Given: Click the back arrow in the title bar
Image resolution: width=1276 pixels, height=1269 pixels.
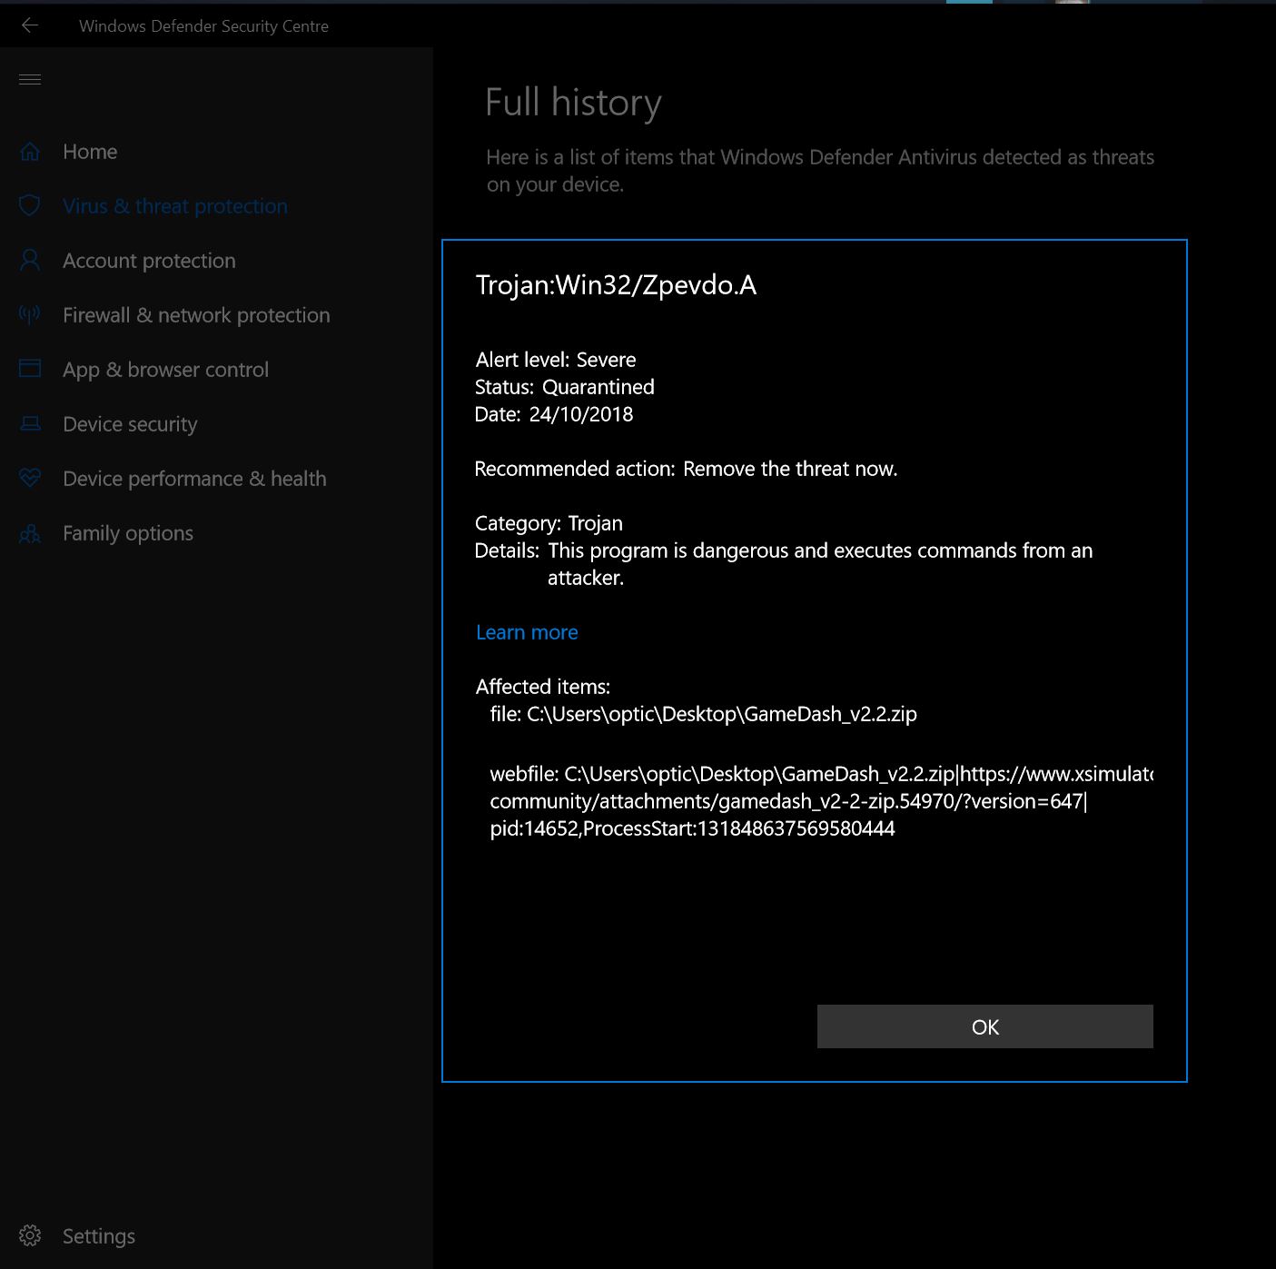Looking at the screenshot, I should click(x=30, y=25).
